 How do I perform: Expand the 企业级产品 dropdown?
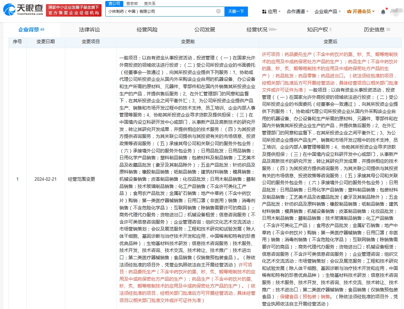[328, 12]
